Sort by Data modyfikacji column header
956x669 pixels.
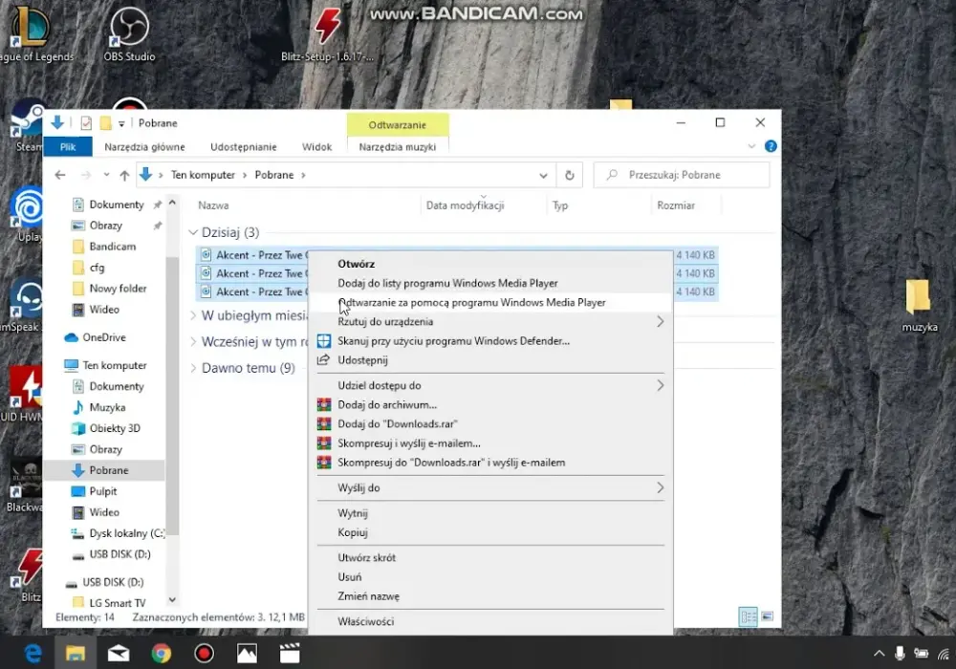coord(466,205)
